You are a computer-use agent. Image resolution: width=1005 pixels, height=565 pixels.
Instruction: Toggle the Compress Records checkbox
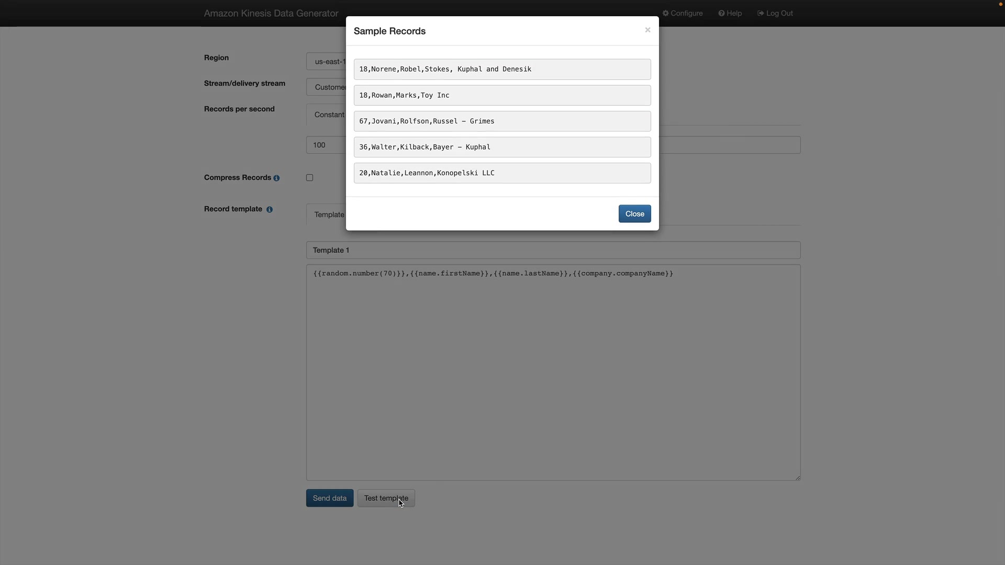coord(310,178)
